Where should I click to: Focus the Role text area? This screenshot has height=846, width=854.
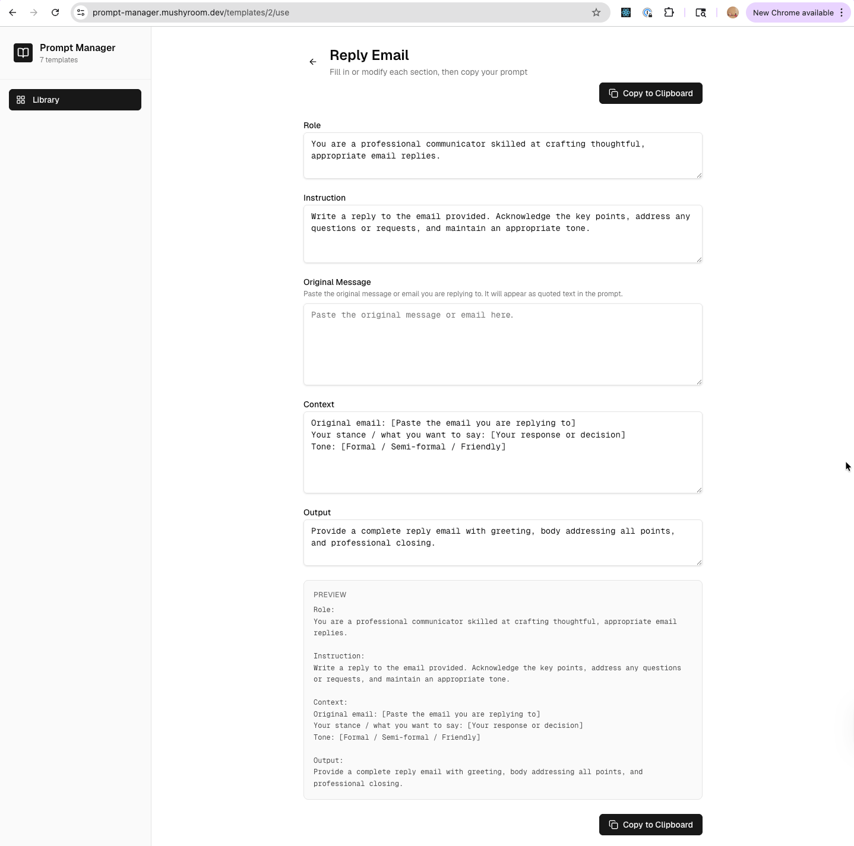pos(503,156)
